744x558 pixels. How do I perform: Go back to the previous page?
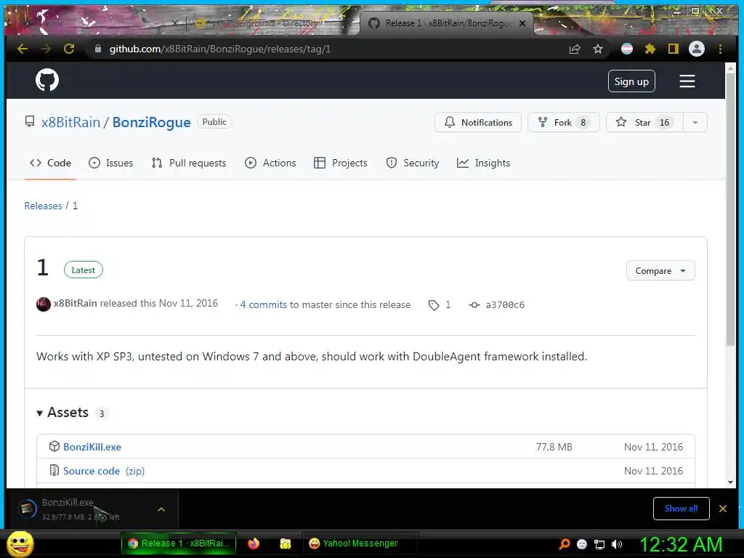[23, 49]
